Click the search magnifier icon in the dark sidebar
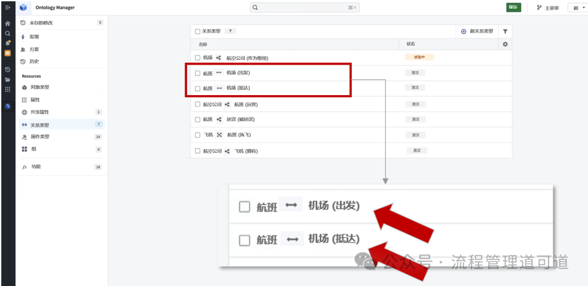The height and width of the screenshot is (286, 588). pyautogui.click(x=8, y=33)
